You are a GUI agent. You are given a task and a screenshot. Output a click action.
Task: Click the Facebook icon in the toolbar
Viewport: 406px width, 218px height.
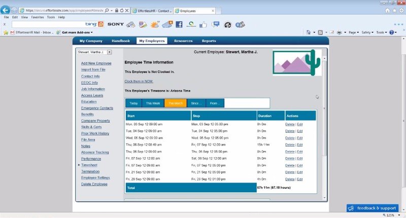point(179,24)
